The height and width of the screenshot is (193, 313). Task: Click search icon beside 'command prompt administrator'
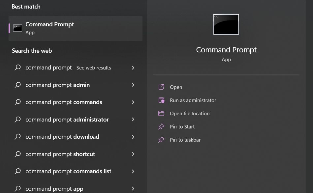[x=17, y=119]
